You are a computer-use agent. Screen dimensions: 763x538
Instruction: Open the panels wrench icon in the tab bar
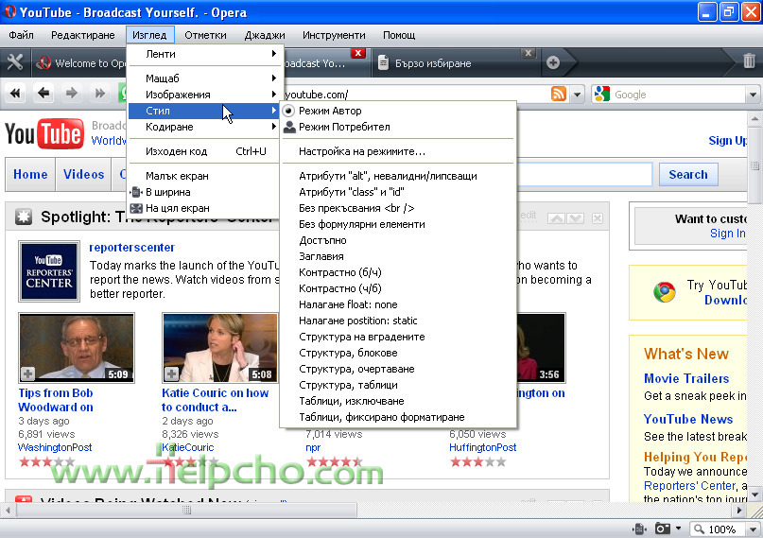[x=15, y=62]
